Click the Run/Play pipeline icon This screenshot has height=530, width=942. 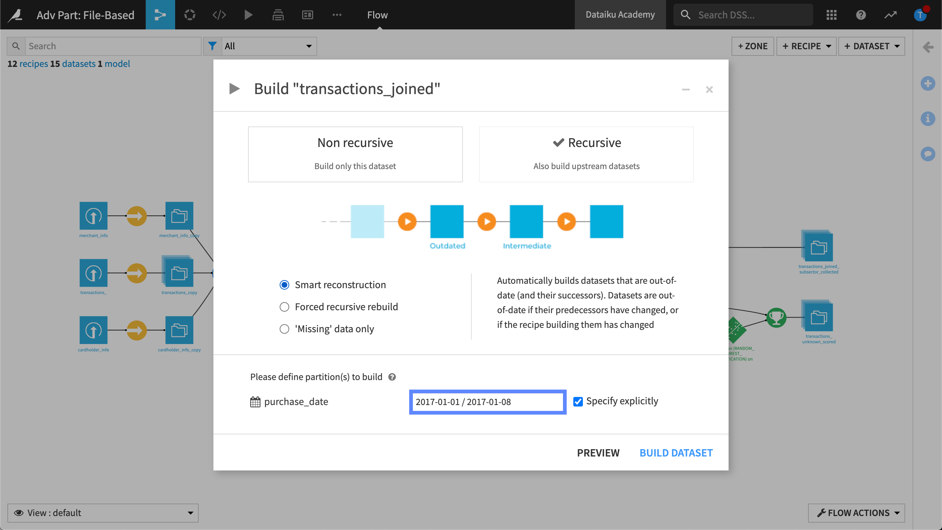(249, 15)
